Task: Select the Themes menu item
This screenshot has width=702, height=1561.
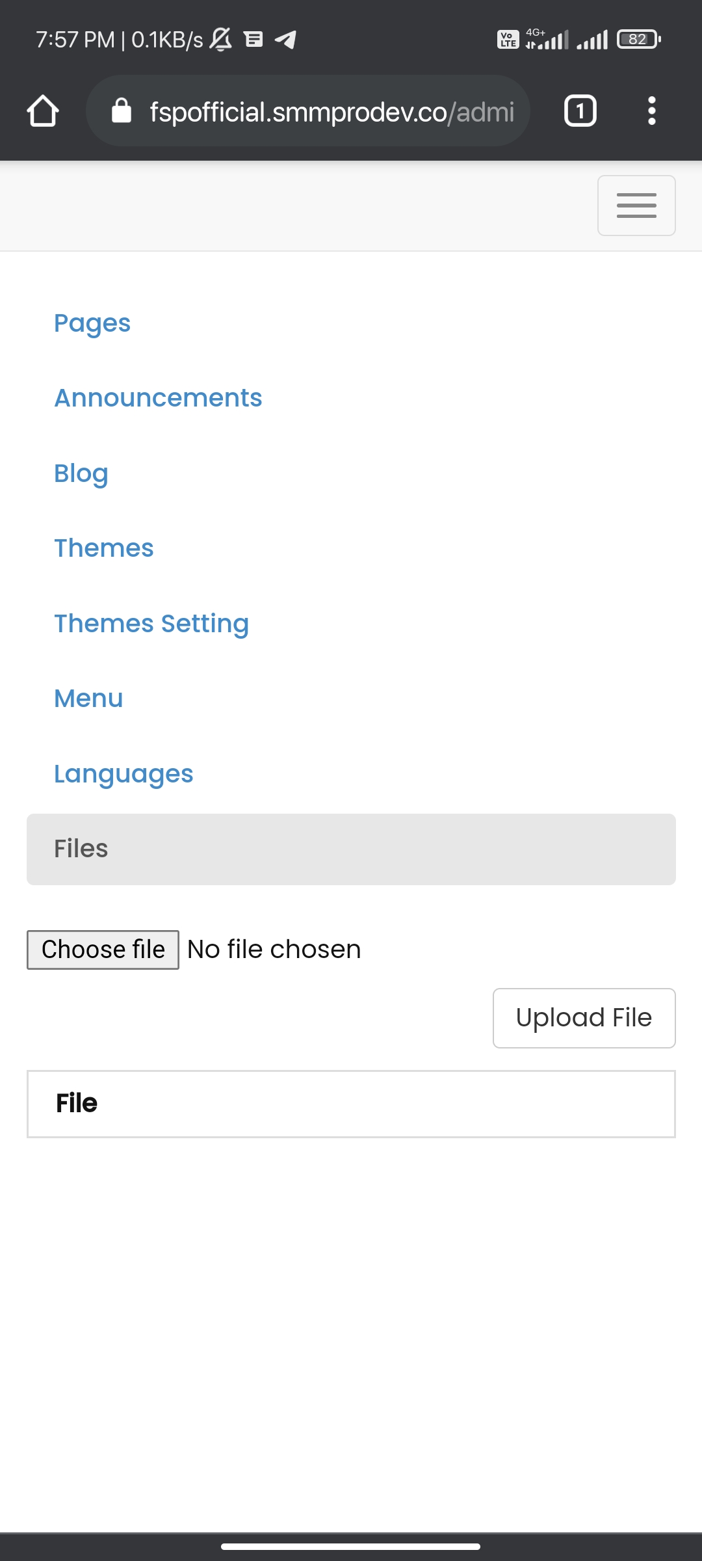Action: coord(104,548)
